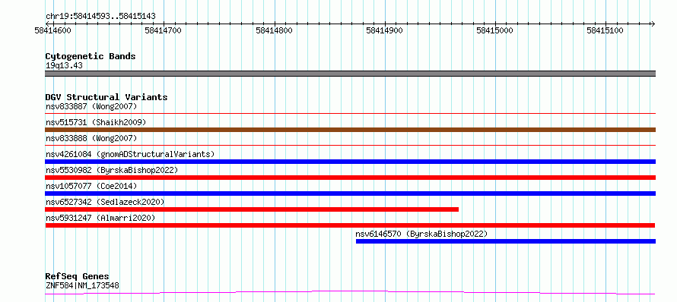Select the blue bar for nsv1057077

(x=350, y=193)
